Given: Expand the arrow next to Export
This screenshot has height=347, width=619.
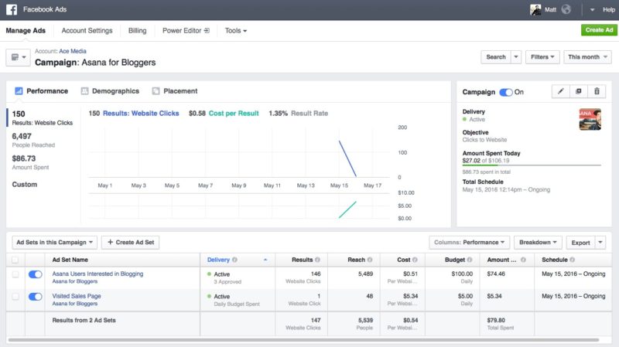Looking at the screenshot, I should 600,242.
